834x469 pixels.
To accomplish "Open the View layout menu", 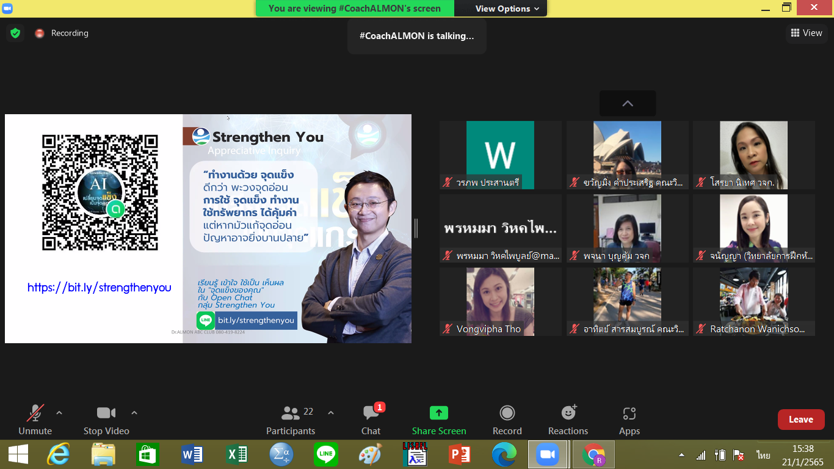I will pos(807,33).
